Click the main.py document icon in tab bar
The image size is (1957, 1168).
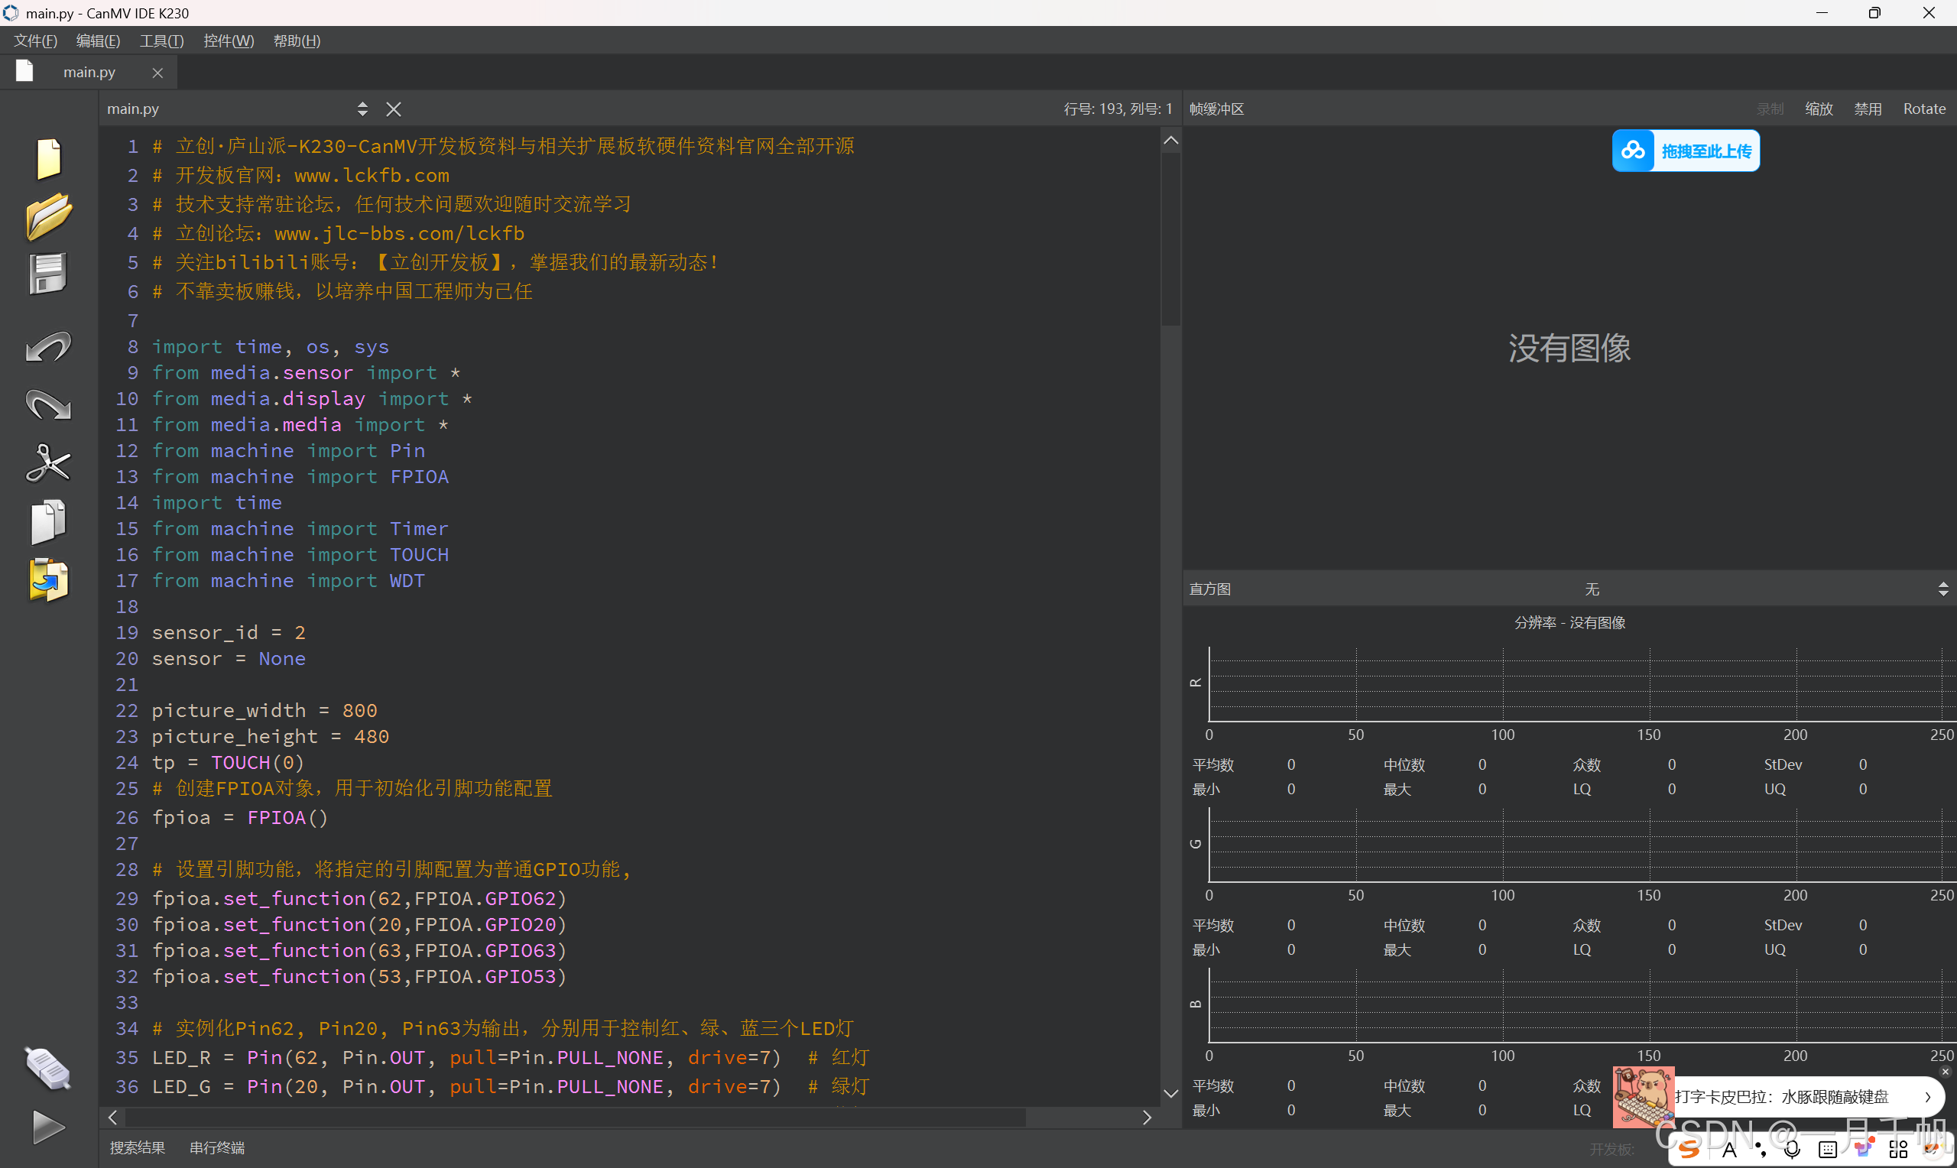pyautogui.click(x=24, y=72)
